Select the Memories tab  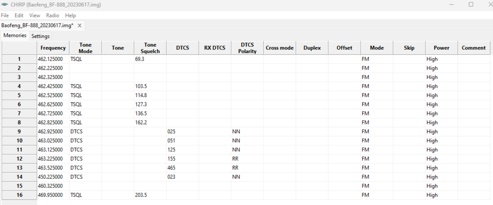coord(15,35)
